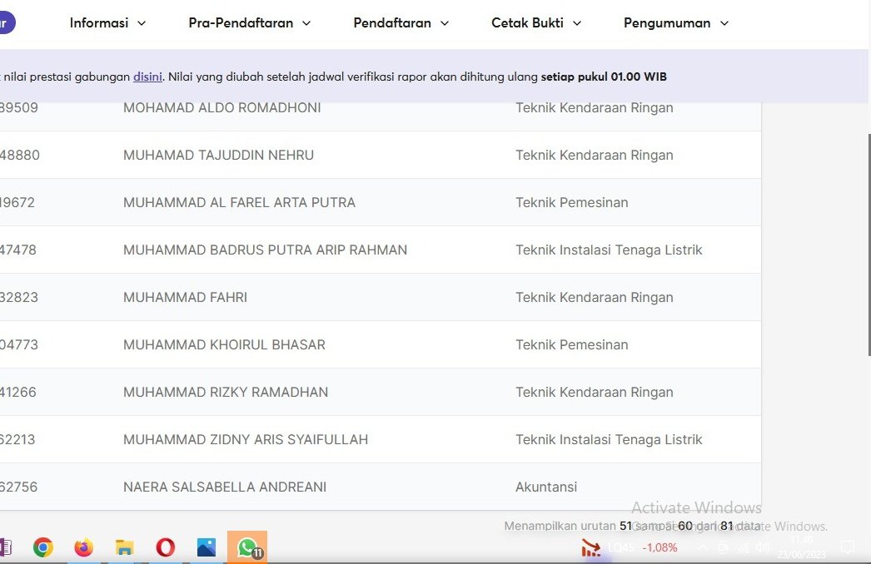Viewport: 871px width, 564px height.
Task: Expand the chevron next to Informasi
Action: point(141,23)
